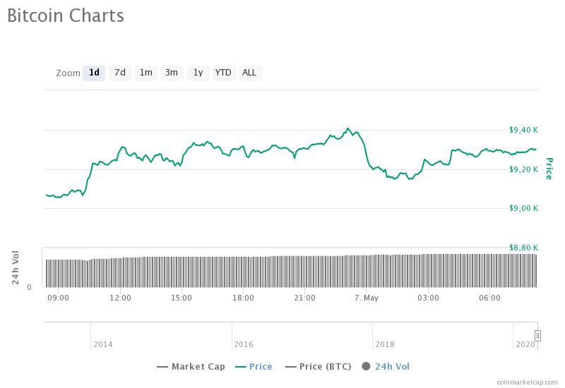Click the navigator range handle at right
The height and width of the screenshot is (388, 565).
537,335
